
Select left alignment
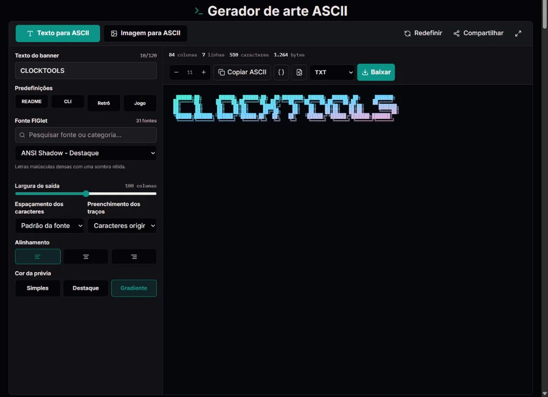click(x=38, y=257)
